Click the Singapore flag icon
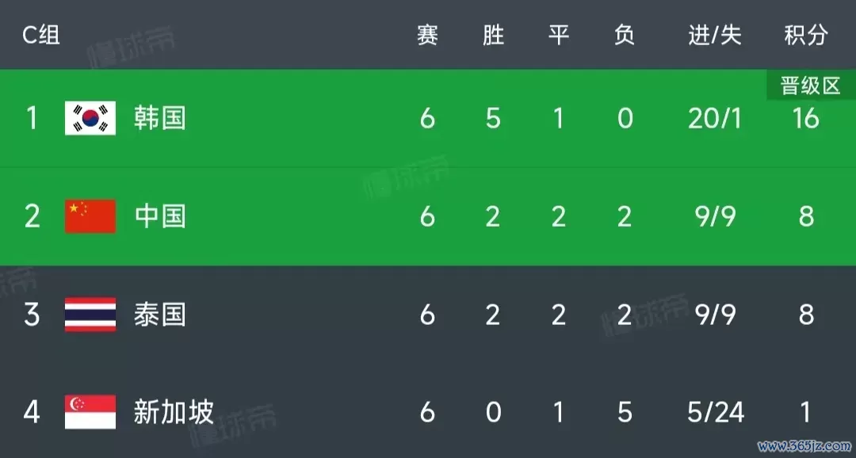856x458 pixels. 90,412
